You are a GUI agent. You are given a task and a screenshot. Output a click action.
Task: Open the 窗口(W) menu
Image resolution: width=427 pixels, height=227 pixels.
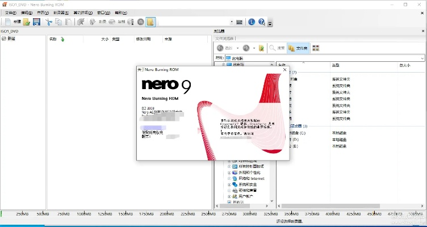[x=103, y=12]
